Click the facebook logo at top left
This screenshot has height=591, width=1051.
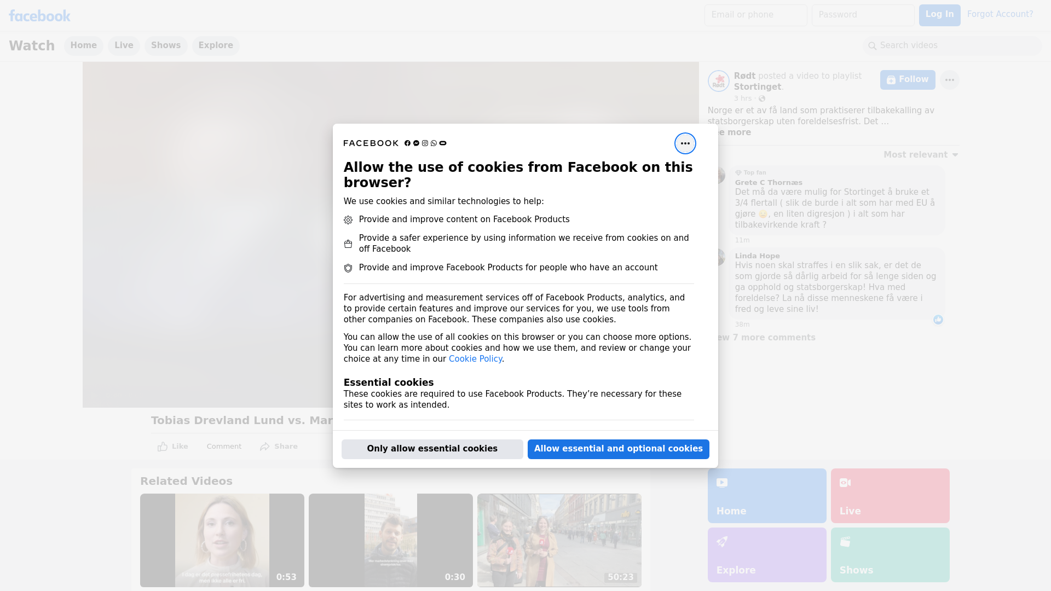pyautogui.click(x=39, y=16)
